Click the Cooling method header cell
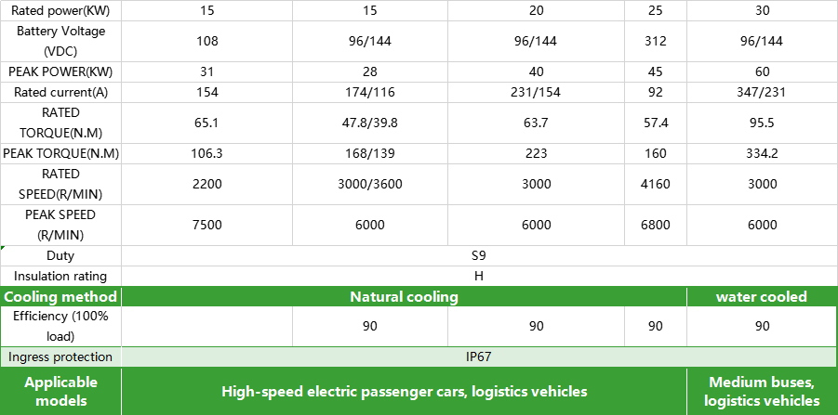The image size is (838, 415). (60, 297)
